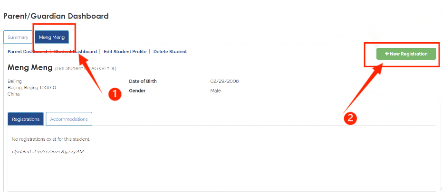This screenshot has width=442, height=193.
Task: Click the Delete Student link
Action: pyautogui.click(x=170, y=52)
